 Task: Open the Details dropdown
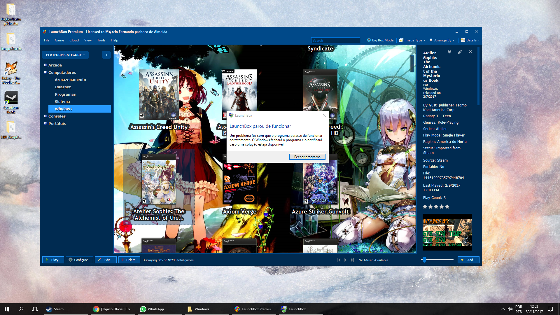point(470,40)
